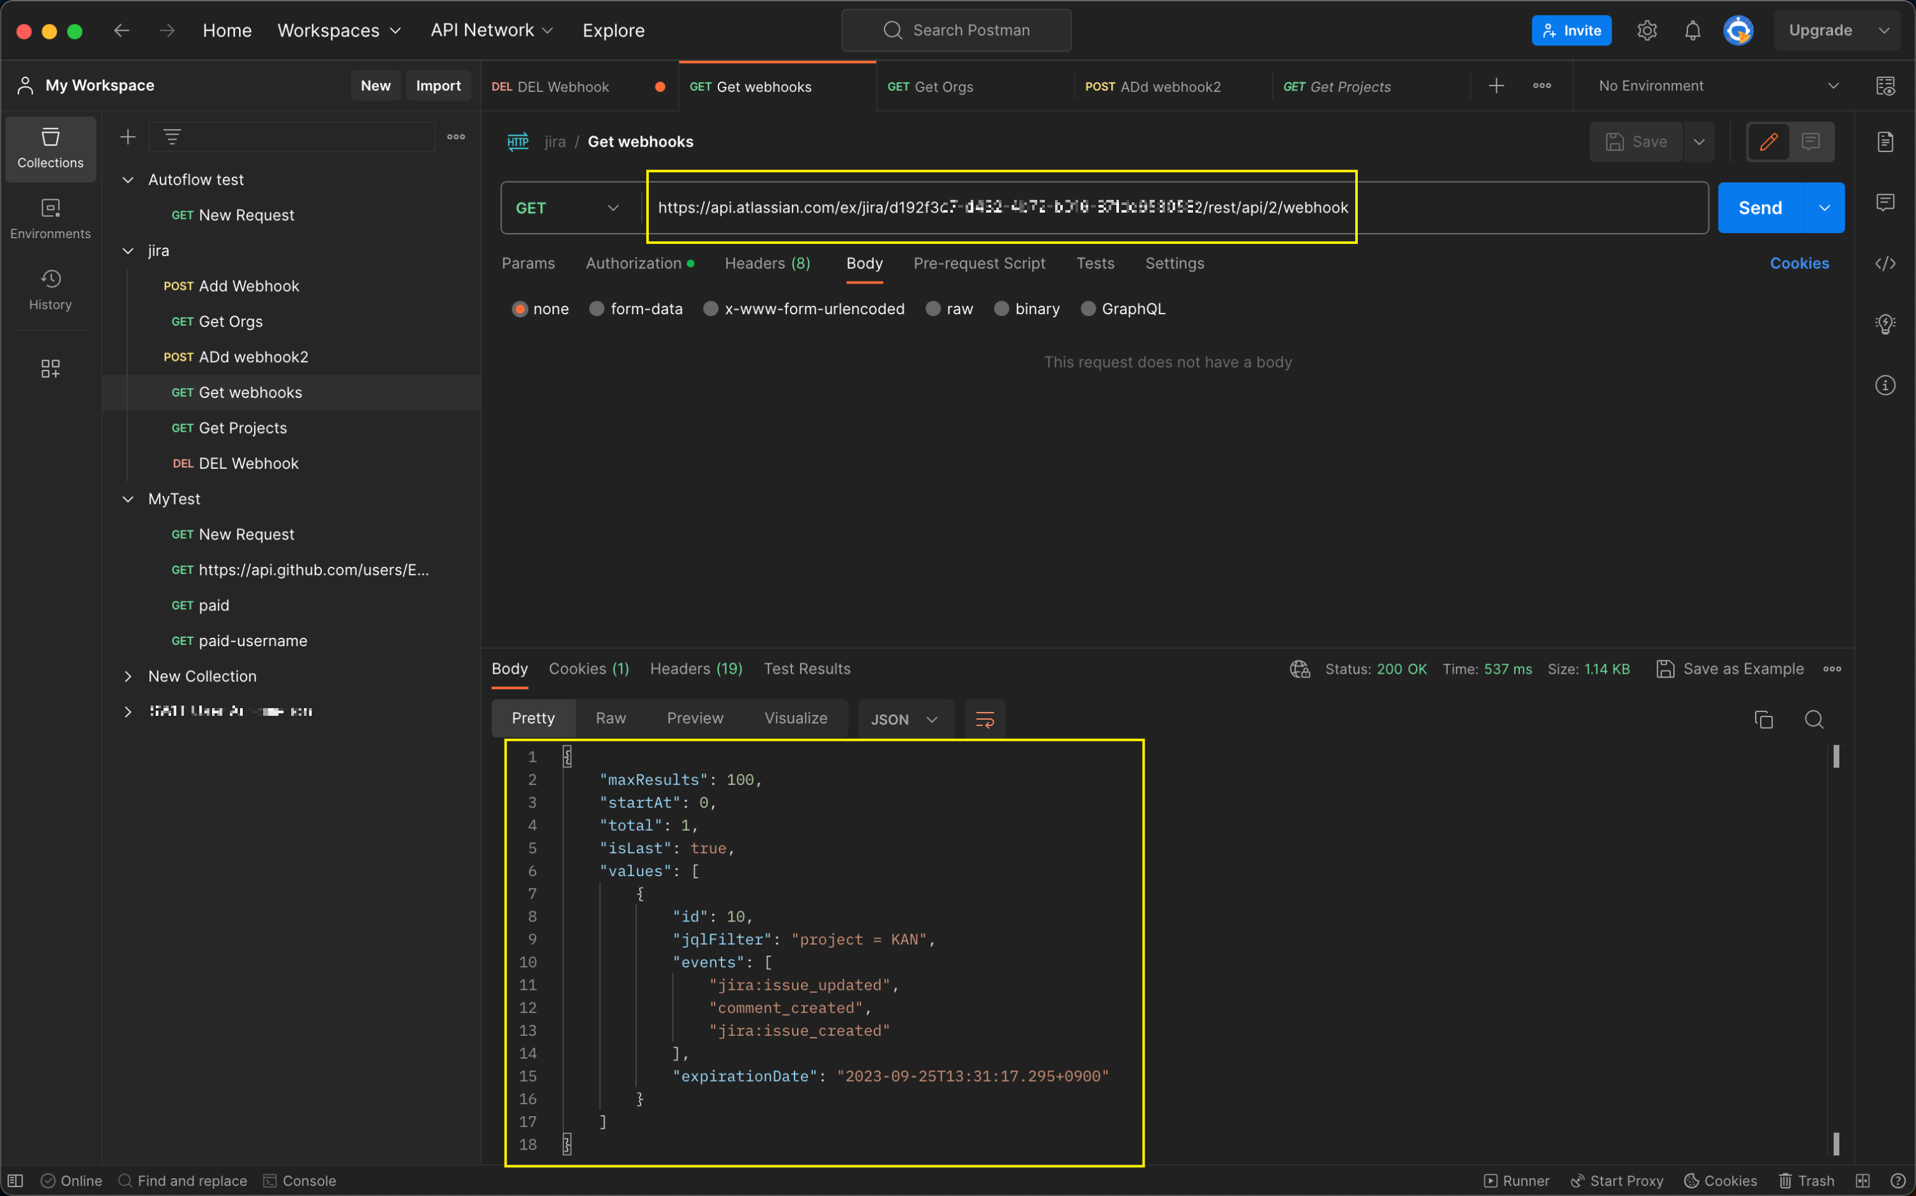Toggle word wrap icon in response

pos(985,719)
